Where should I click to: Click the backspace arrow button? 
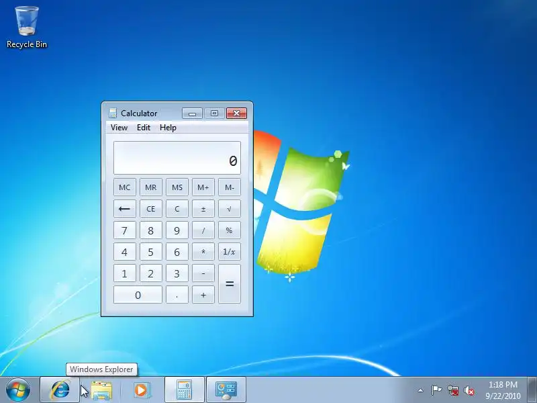tap(125, 209)
